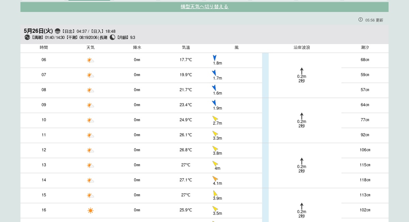
Task: Click the weather icon for hour 07
Action: pos(90,75)
